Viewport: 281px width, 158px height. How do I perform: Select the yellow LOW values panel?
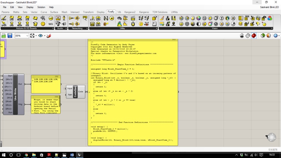pos(46,84)
